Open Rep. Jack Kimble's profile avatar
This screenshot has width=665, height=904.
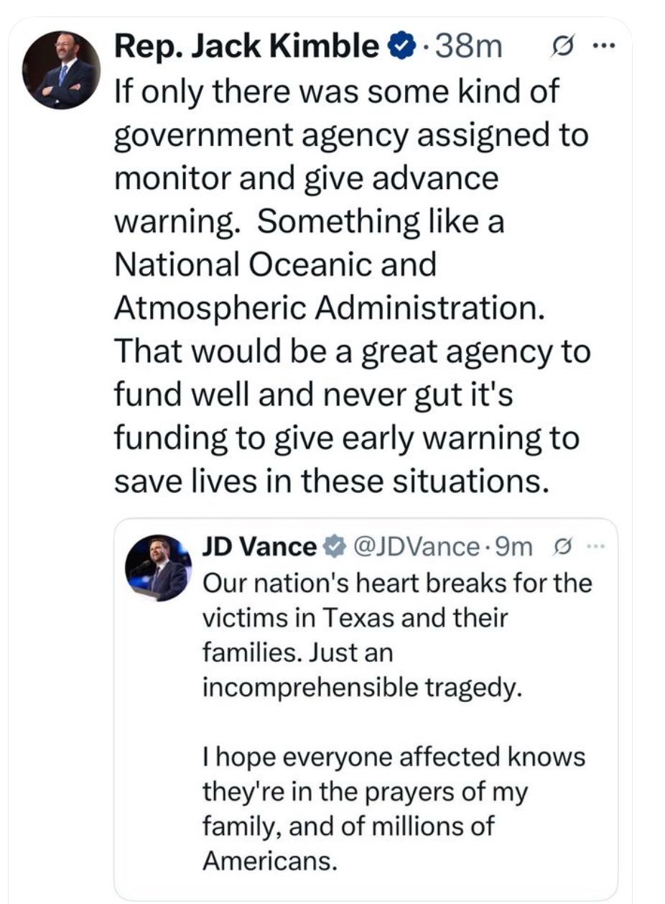pos(61,70)
